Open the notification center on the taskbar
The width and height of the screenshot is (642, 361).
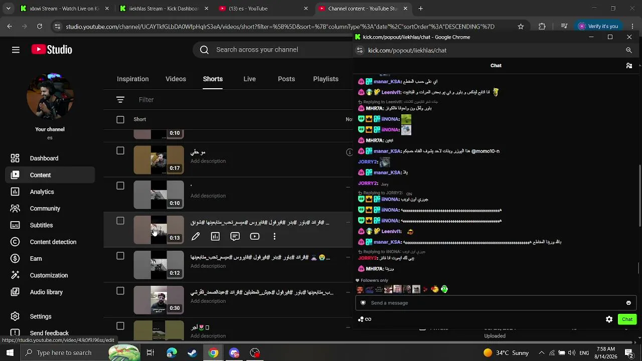coord(628,353)
